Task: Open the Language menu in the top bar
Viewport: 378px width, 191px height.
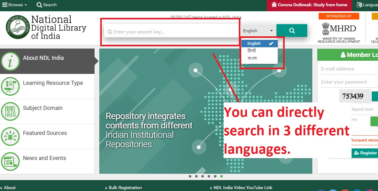Action: coord(367,5)
